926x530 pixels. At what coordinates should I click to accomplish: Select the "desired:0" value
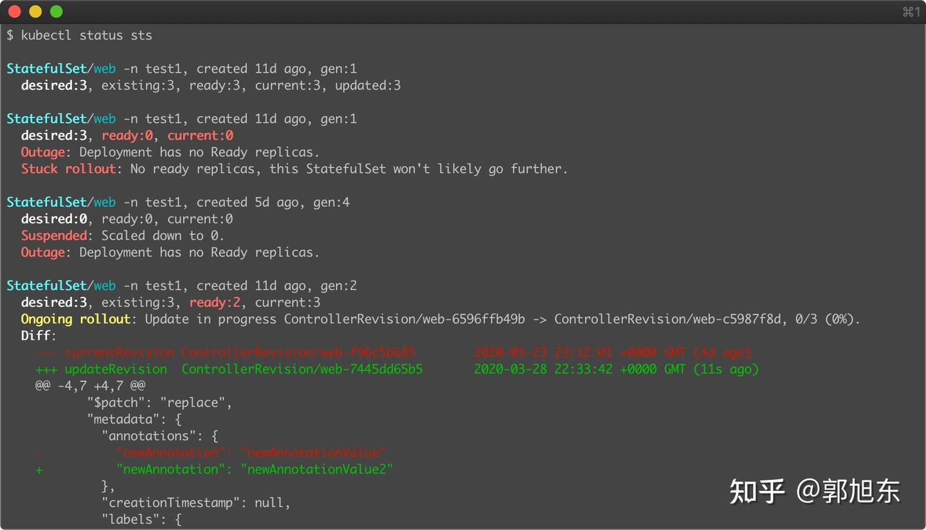[54, 219]
